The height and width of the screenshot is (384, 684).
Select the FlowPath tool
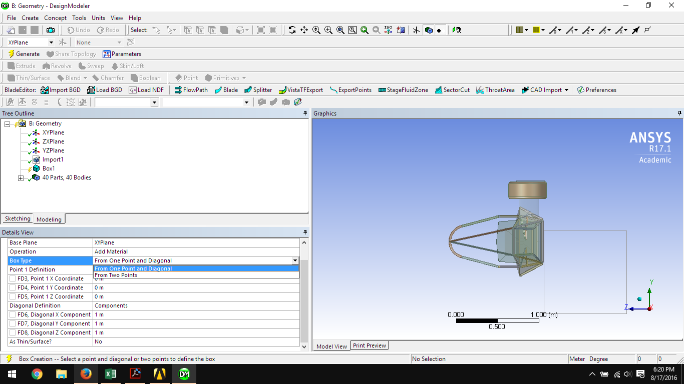coord(191,90)
